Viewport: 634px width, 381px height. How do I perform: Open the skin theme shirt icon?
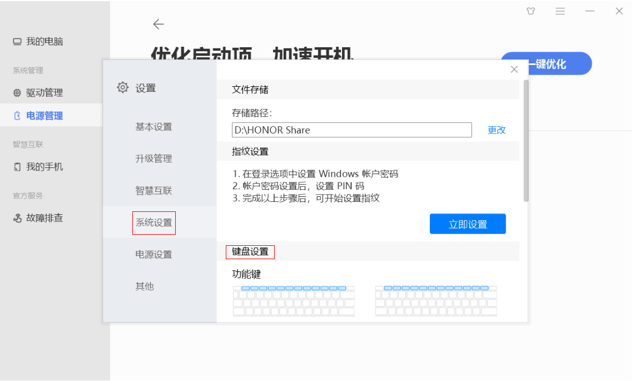coord(531,11)
